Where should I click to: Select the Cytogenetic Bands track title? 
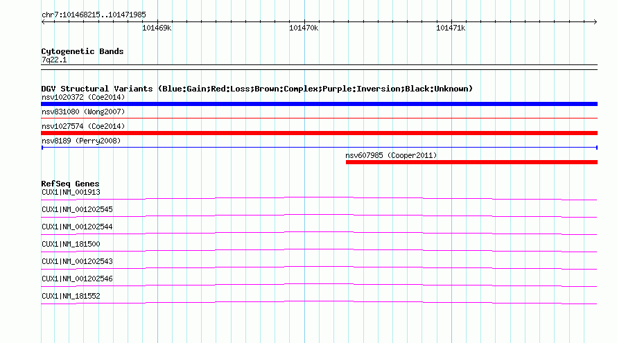[82, 51]
